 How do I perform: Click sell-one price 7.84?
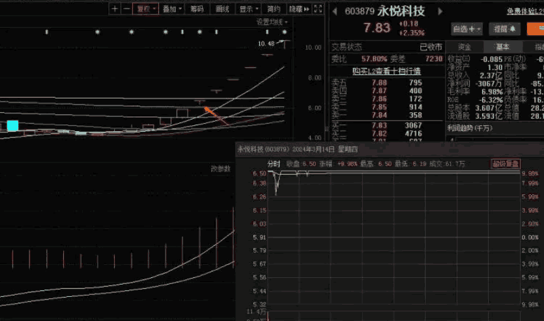pyautogui.click(x=379, y=115)
